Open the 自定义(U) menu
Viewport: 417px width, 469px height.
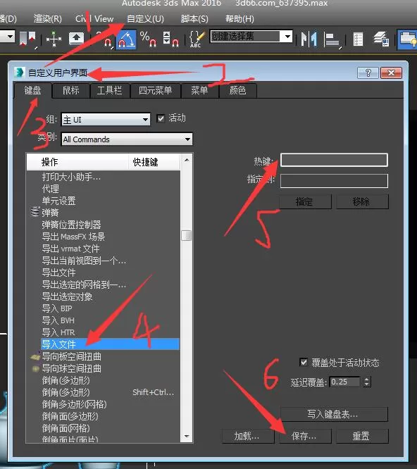(145, 19)
